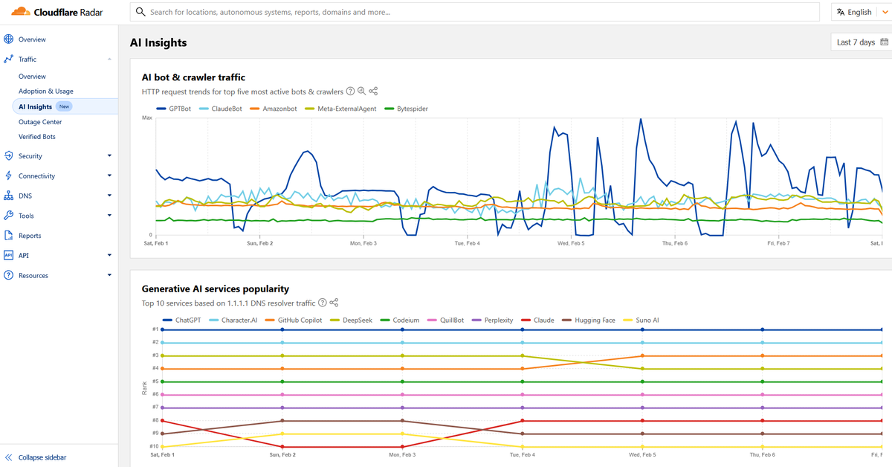Toggle Character.AI series in the legend
This screenshot has height=467, width=892.
click(235, 320)
